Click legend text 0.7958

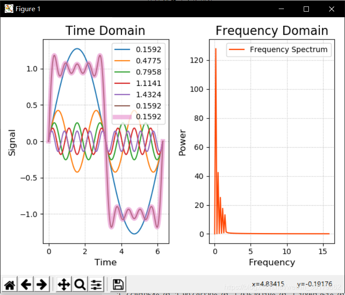pyautogui.click(x=148, y=72)
